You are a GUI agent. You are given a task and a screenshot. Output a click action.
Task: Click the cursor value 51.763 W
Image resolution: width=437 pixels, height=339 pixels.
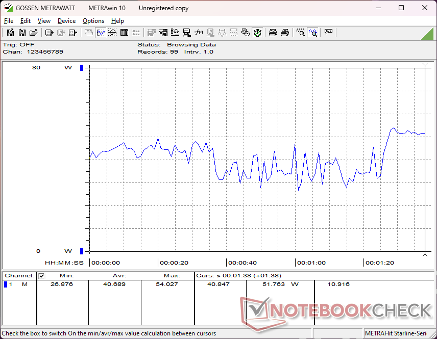tap(280, 284)
